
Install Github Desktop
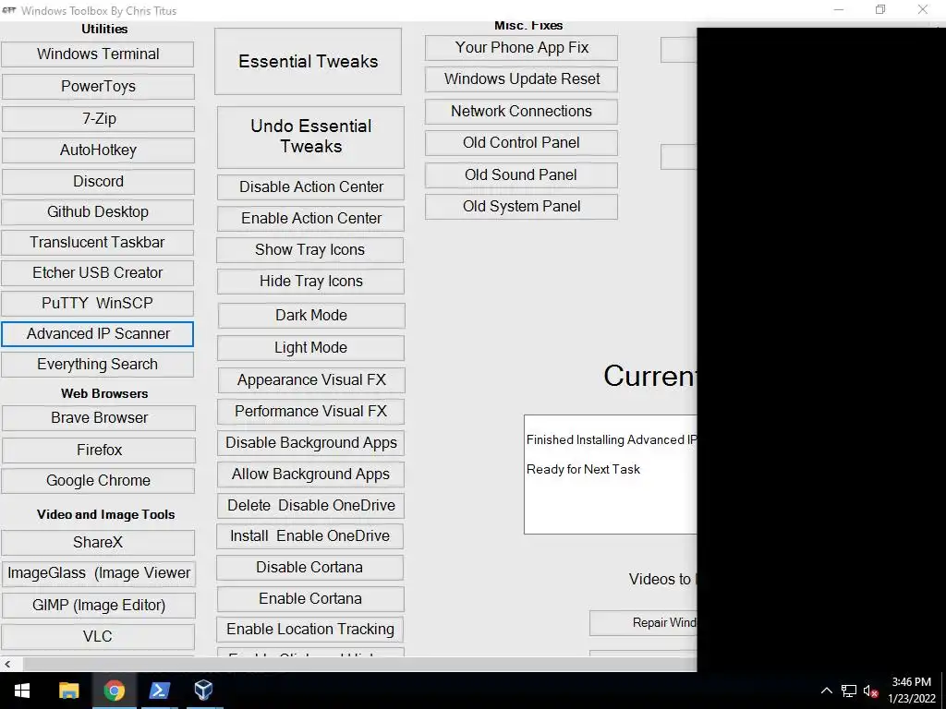tap(98, 212)
